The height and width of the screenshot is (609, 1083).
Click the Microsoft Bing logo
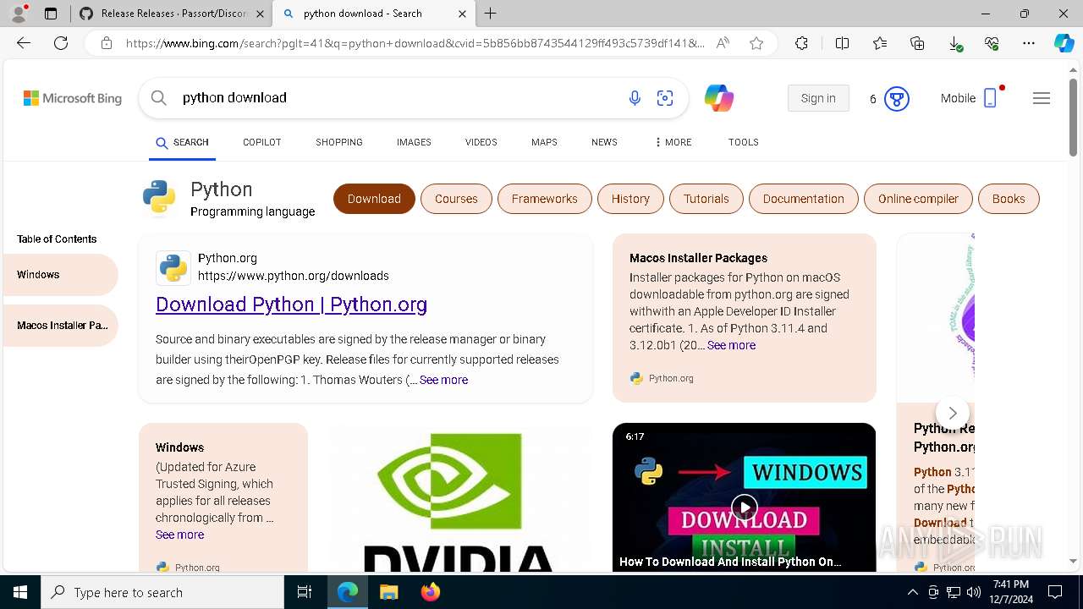pos(73,98)
